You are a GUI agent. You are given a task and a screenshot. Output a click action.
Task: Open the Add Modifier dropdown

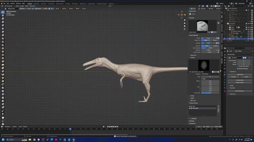point(240,54)
